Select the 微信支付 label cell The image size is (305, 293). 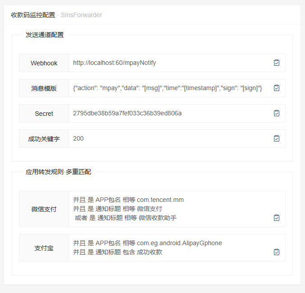pyautogui.click(x=44, y=209)
